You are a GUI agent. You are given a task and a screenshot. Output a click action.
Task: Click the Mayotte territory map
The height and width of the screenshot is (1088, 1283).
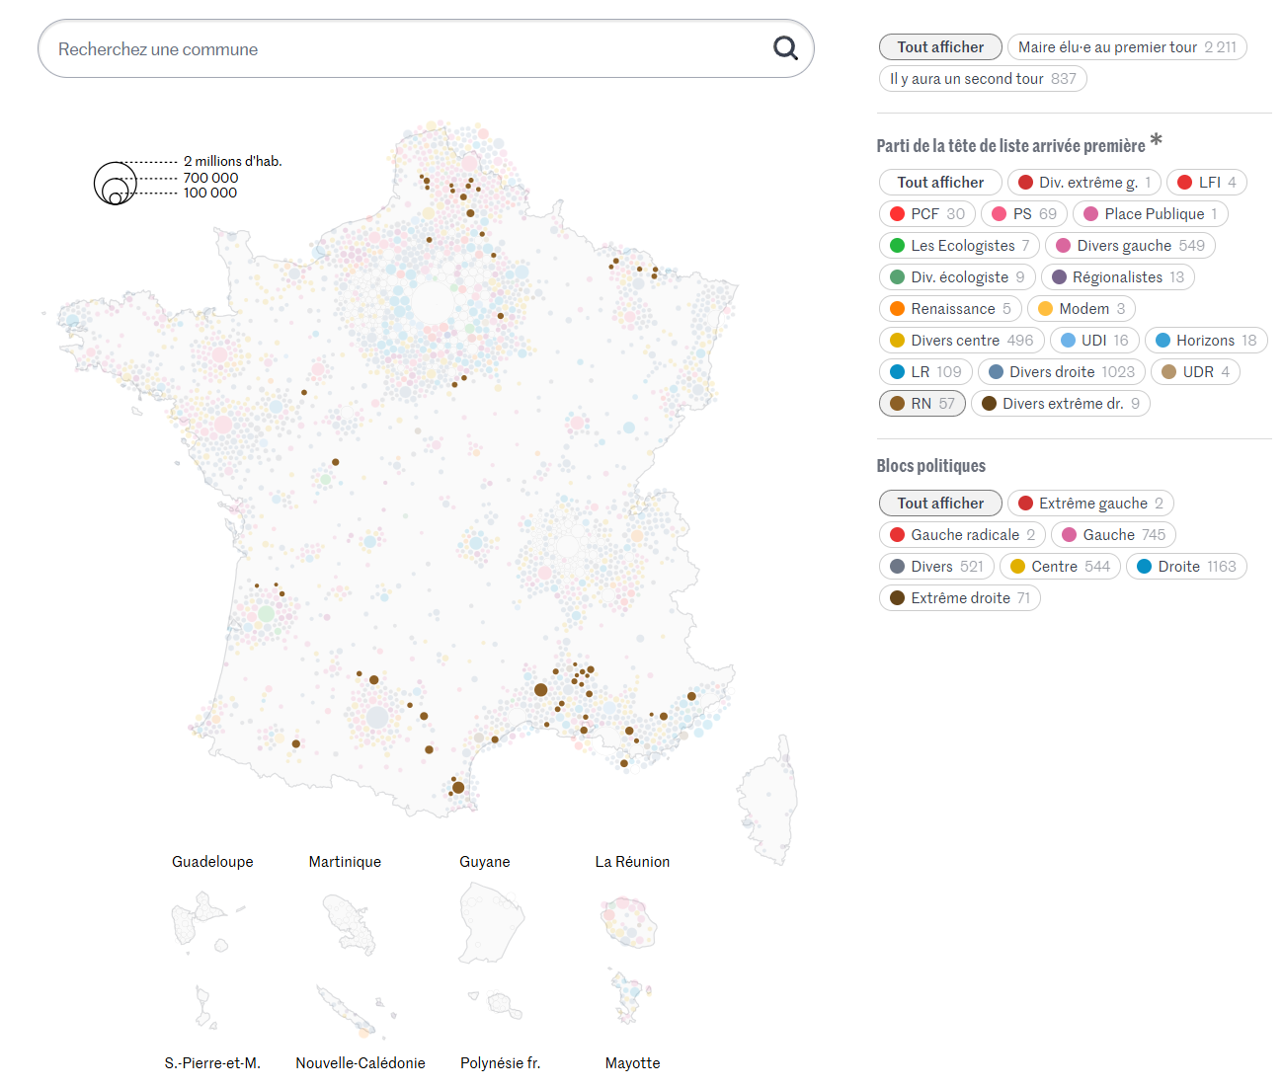(630, 996)
